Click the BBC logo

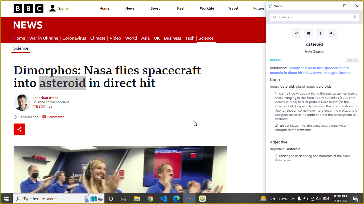pos(29,8)
